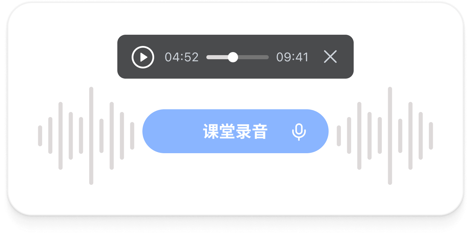Select the tallest bar in right waveform
This screenshot has height=240, width=471.
pyautogui.click(x=390, y=136)
